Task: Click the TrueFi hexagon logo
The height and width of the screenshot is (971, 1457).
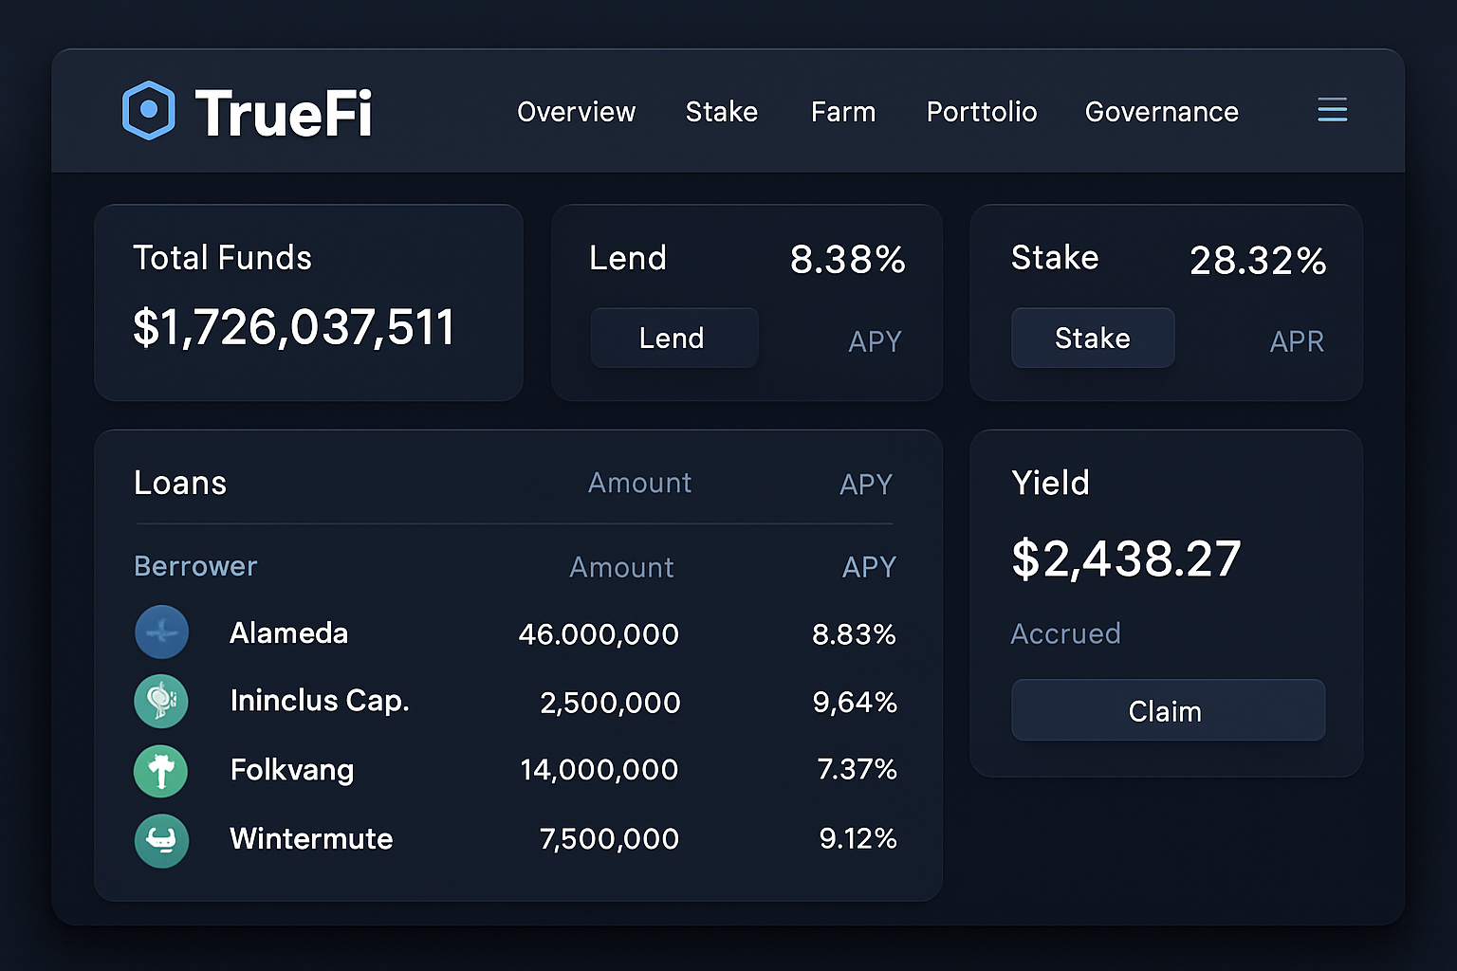Action: tap(150, 111)
